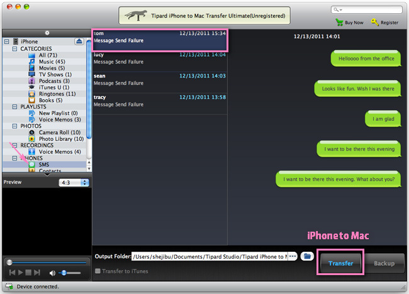409x294 pixels.
Task: Select the All (71) category
Action: click(48, 55)
